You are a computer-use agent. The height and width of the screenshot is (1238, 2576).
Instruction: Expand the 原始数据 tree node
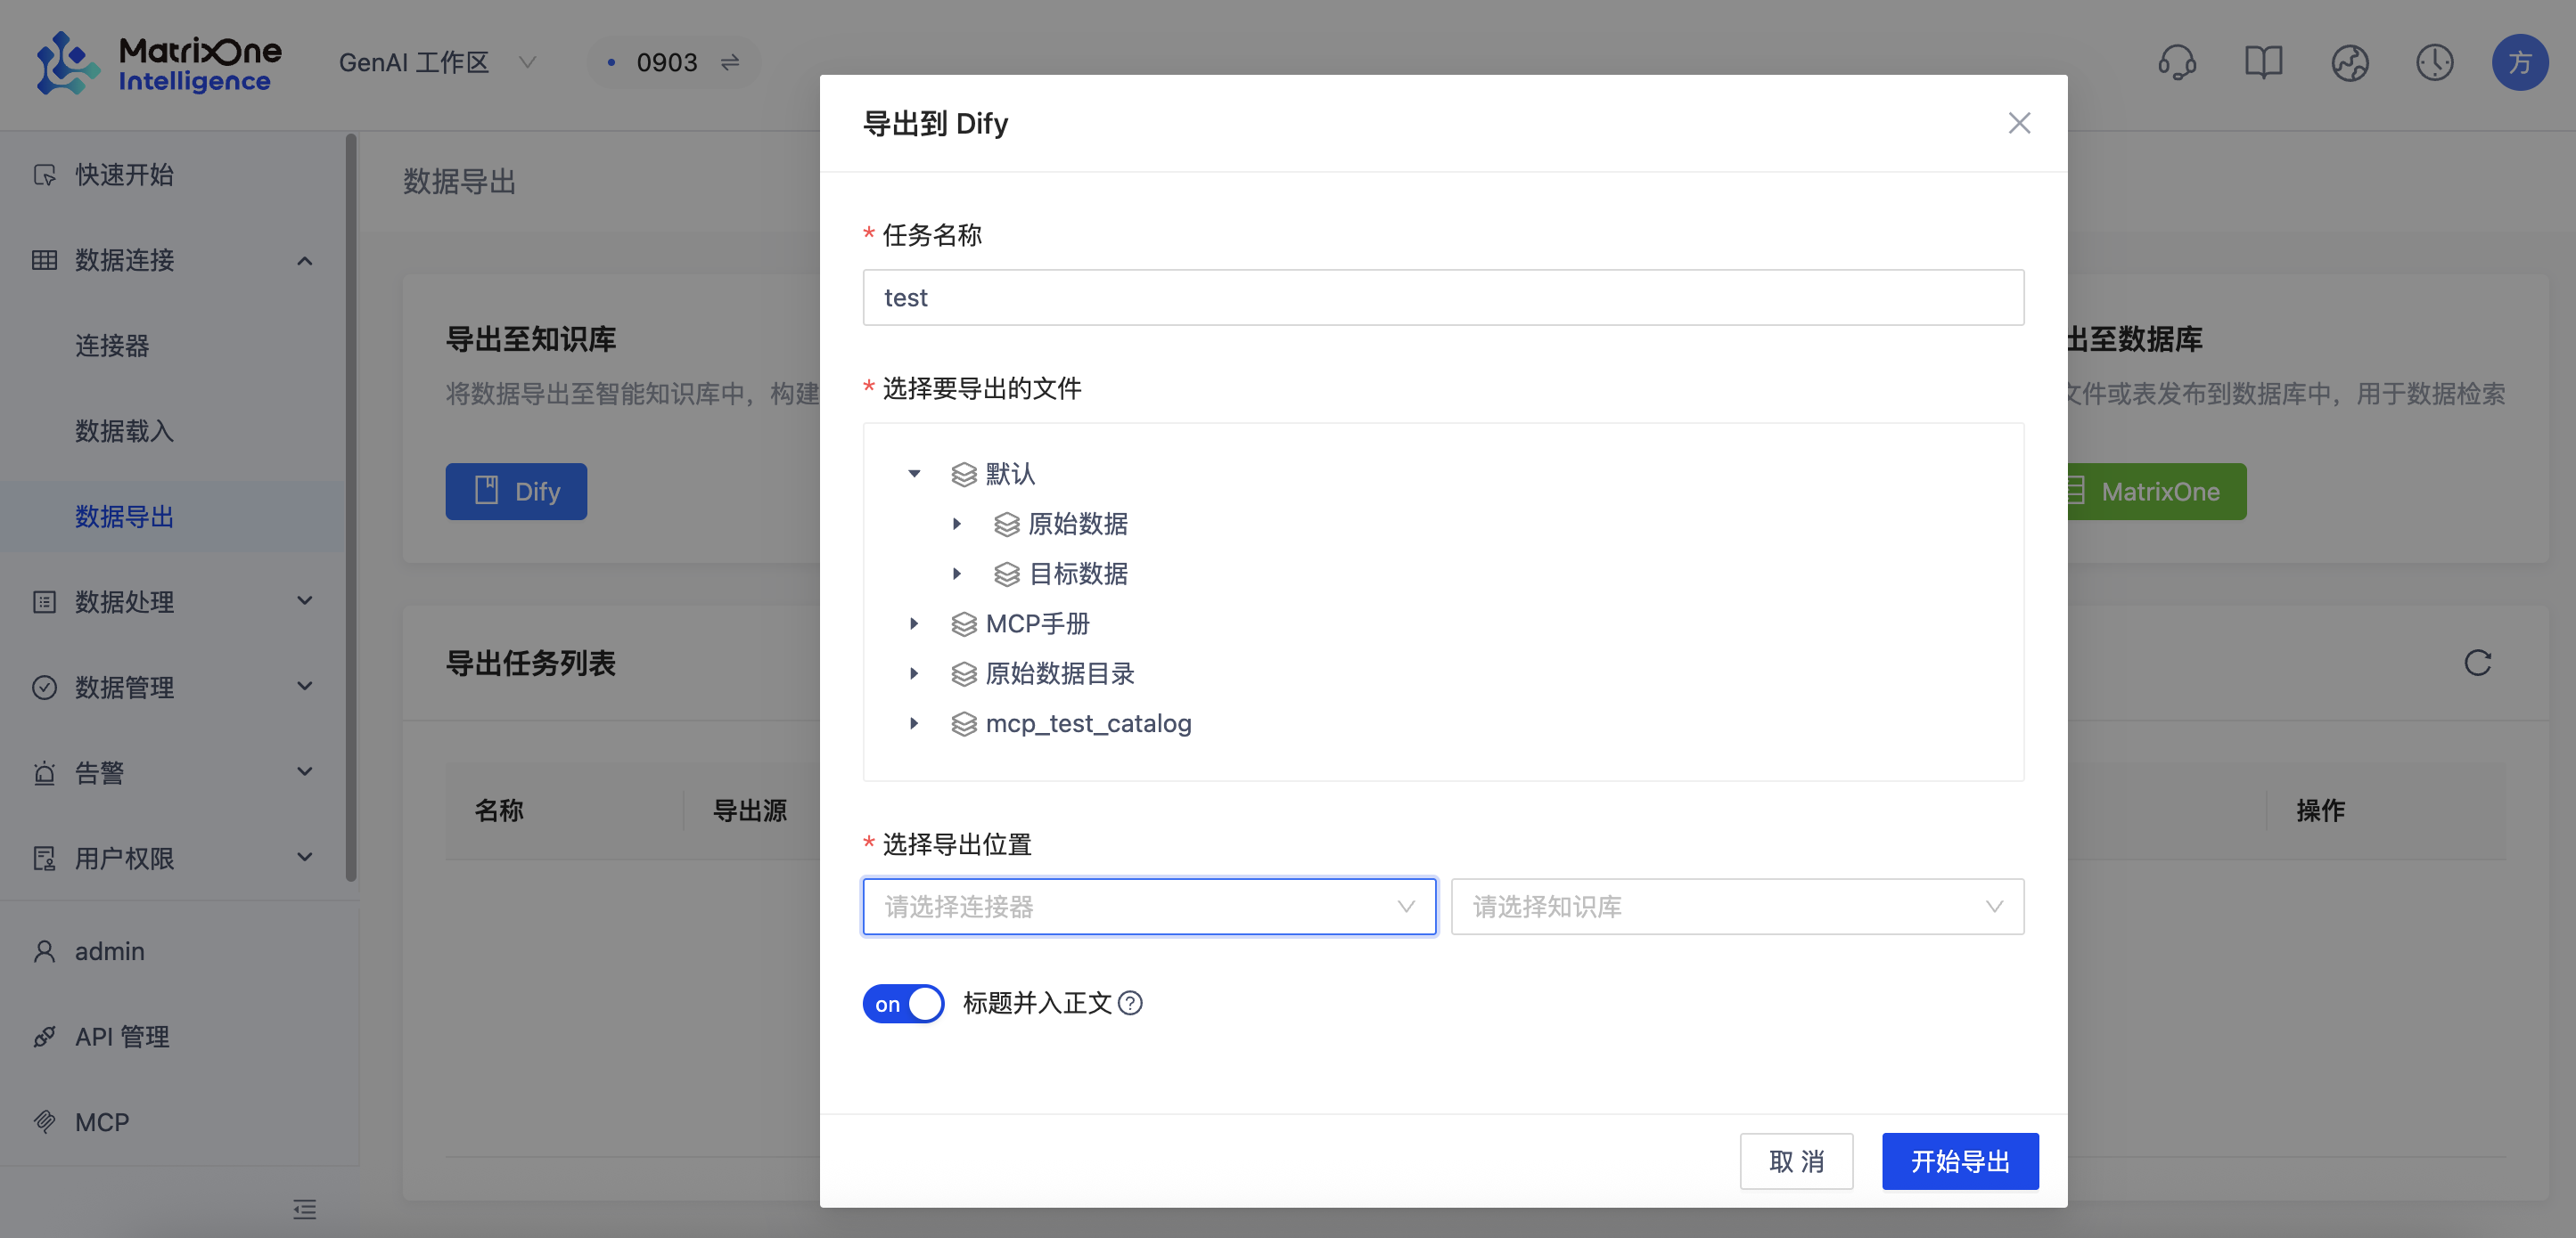tap(957, 524)
